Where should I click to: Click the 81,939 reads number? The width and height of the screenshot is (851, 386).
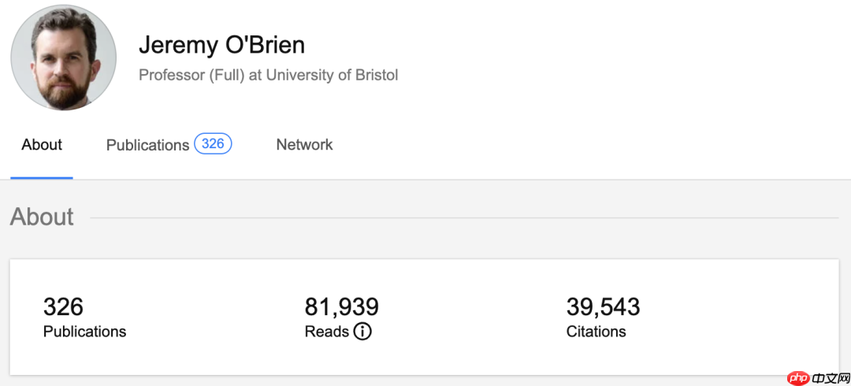pyautogui.click(x=341, y=306)
